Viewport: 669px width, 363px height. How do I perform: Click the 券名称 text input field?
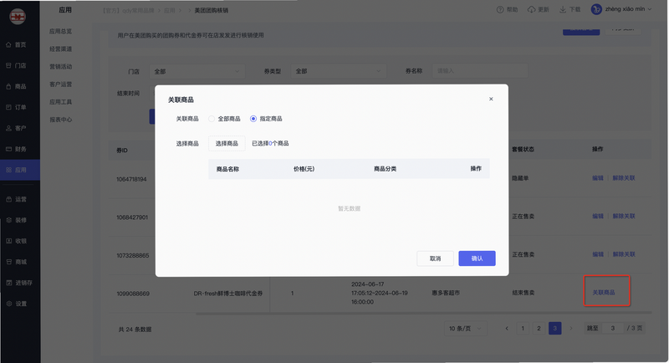(480, 71)
